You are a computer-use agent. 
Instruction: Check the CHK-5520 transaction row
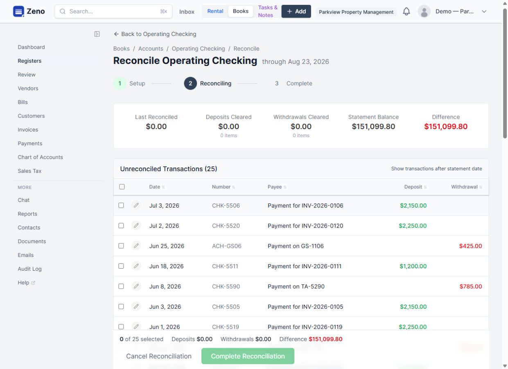121,226
